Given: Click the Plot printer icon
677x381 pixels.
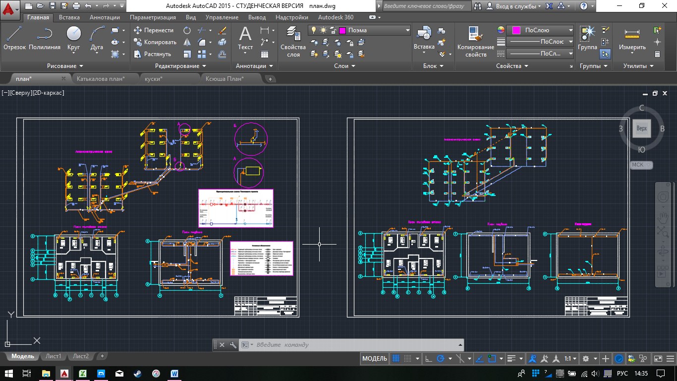Looking at the screenshot, I should pos(76,6).
